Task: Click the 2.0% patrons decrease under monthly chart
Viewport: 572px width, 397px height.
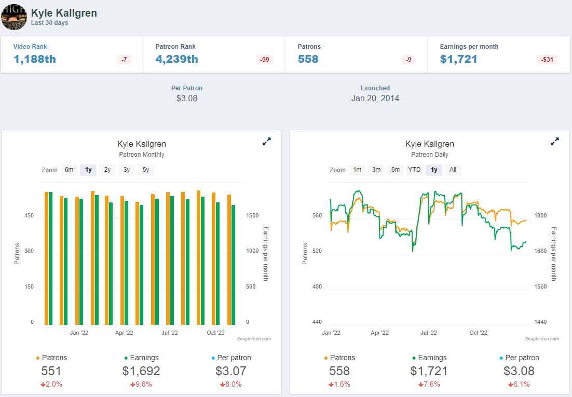Action: pos(51,384)
